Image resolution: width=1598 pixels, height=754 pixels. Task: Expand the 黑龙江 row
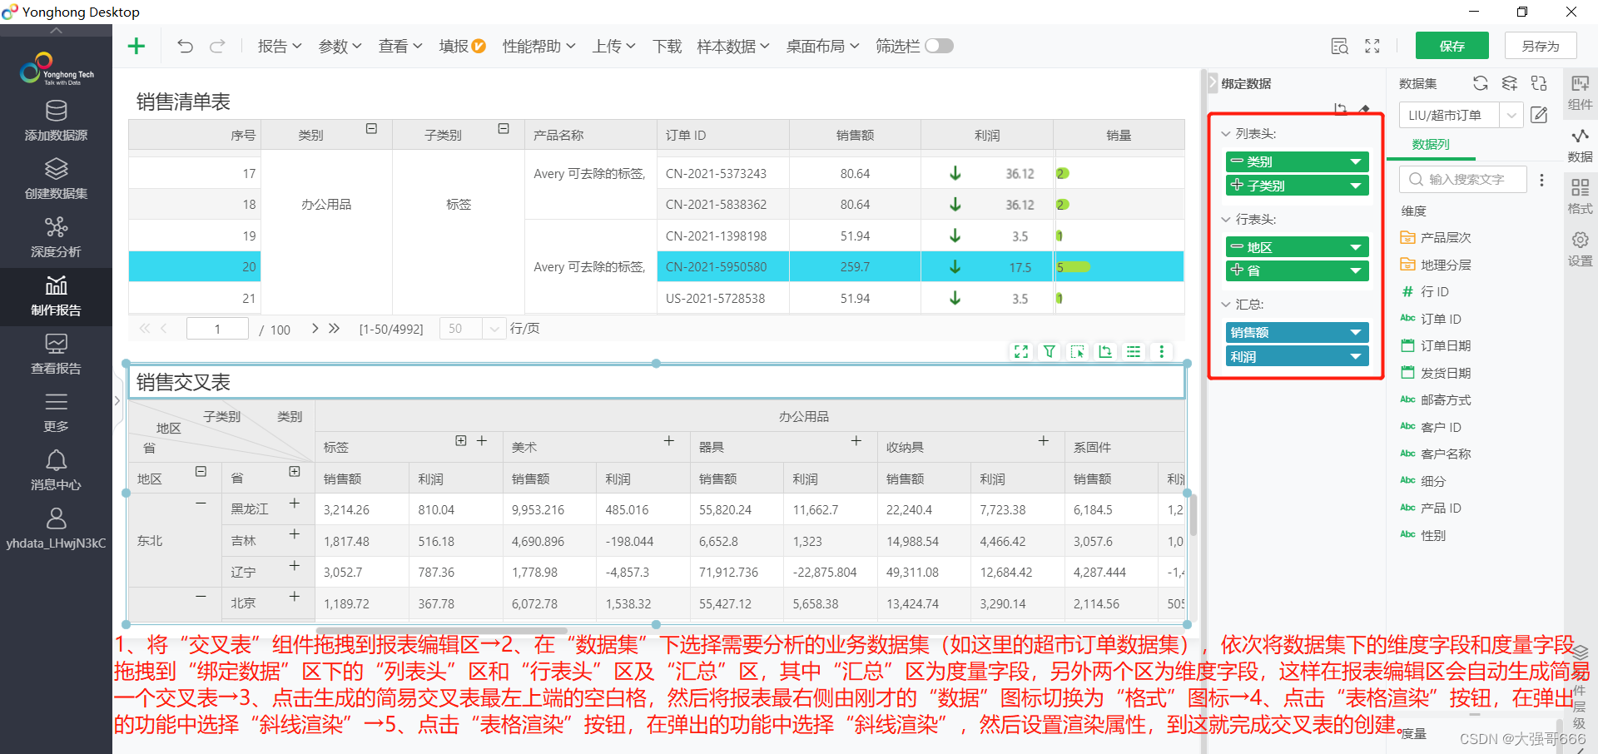[295, 503]
